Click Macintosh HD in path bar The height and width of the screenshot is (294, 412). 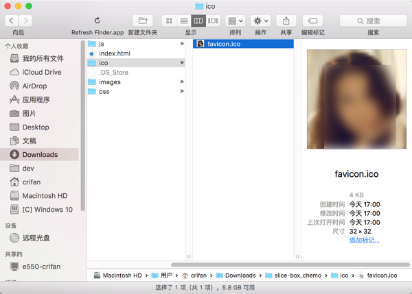pos(118,275)
